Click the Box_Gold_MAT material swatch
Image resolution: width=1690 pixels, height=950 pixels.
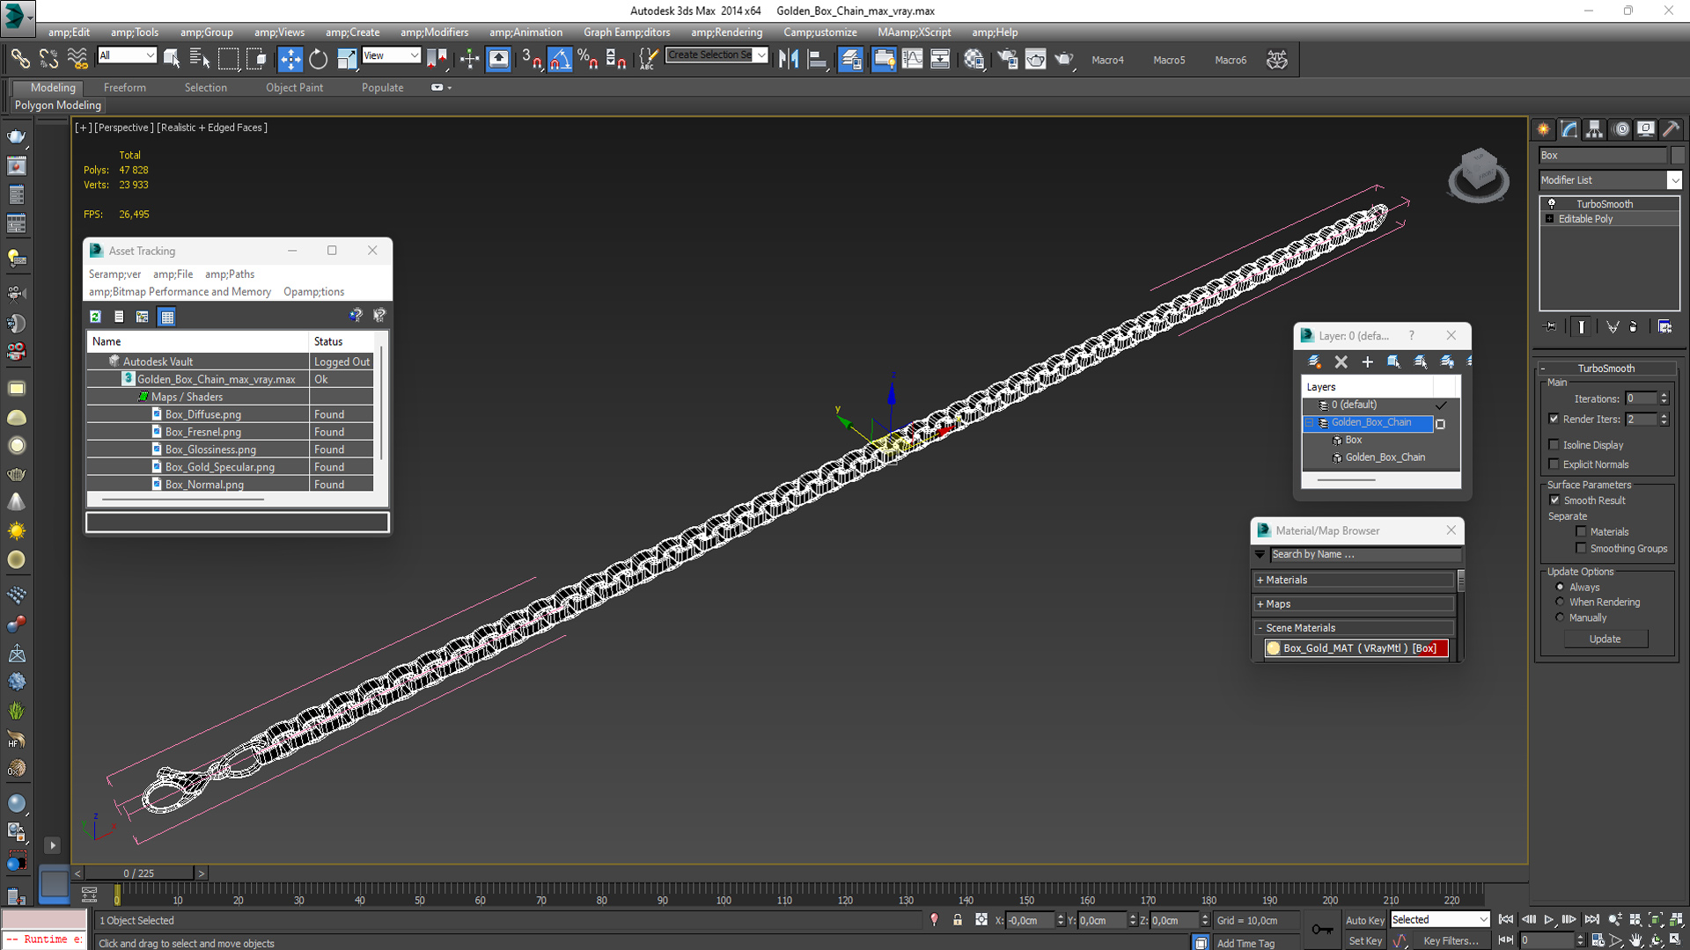[x=1273, y=648]
